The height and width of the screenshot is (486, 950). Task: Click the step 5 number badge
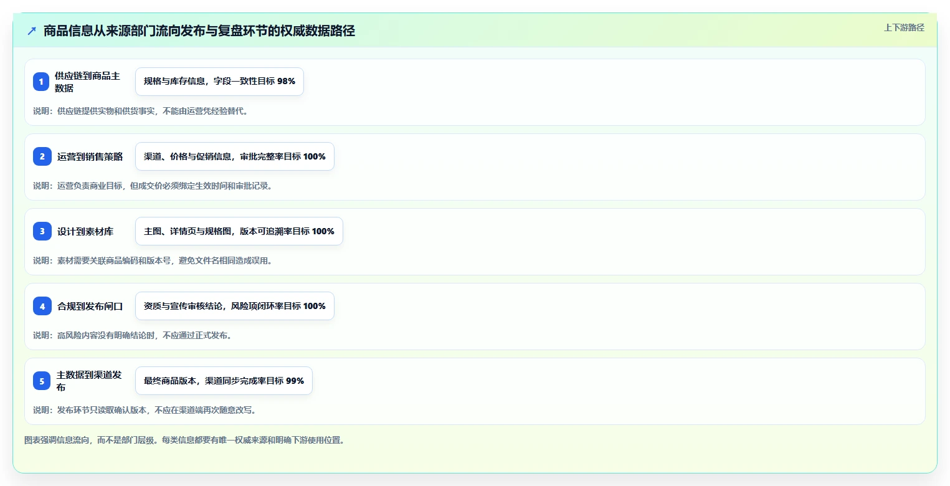coord(42,381)
